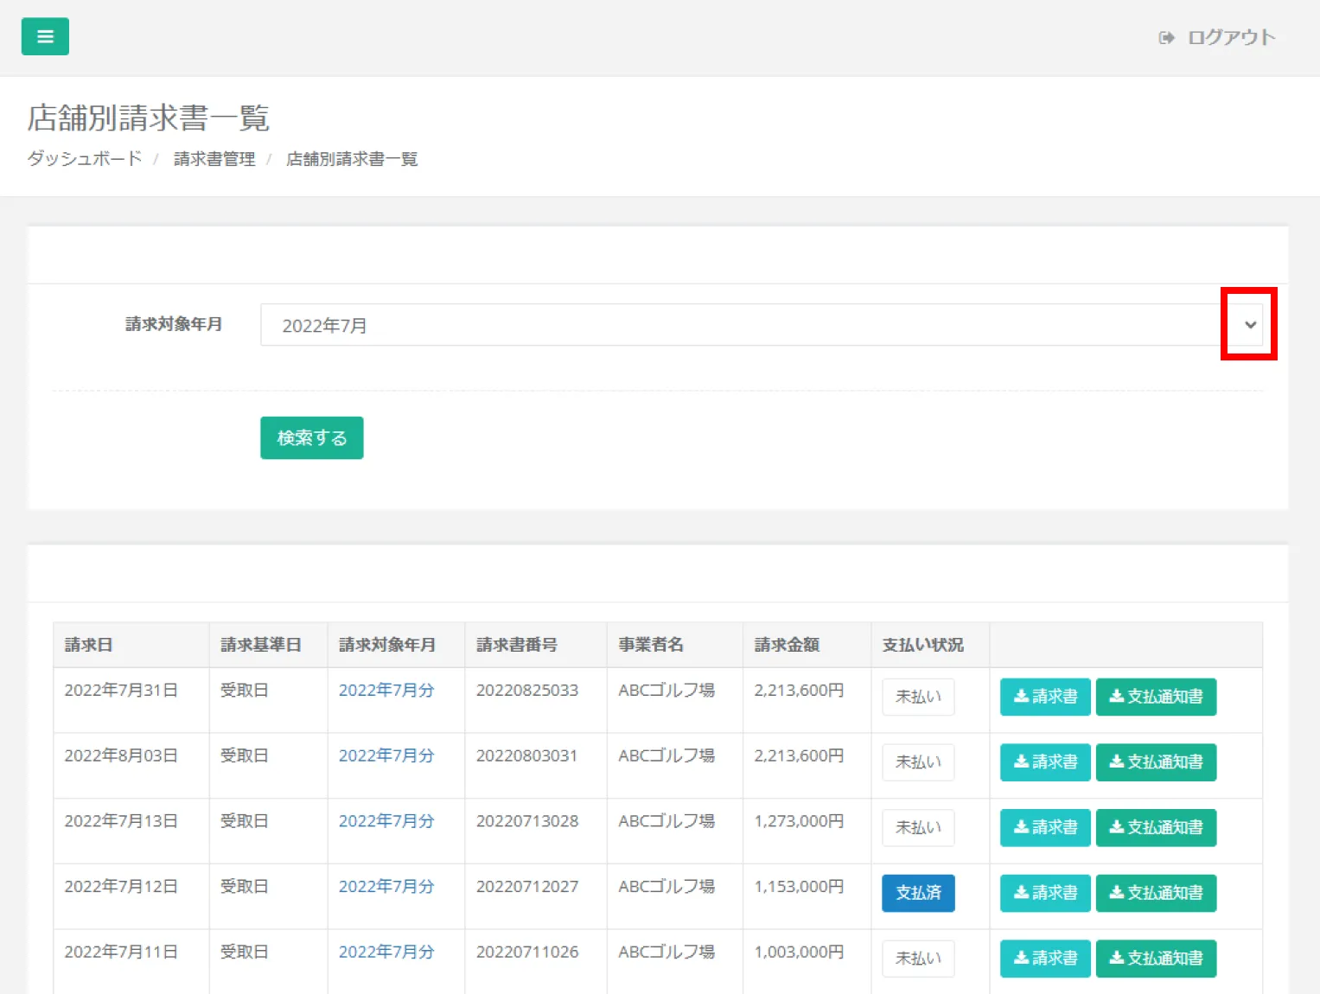Toggle 未払い status for invoice 20220825033
Viewport: 1320px width, 994px height.
tap(918, 697)
